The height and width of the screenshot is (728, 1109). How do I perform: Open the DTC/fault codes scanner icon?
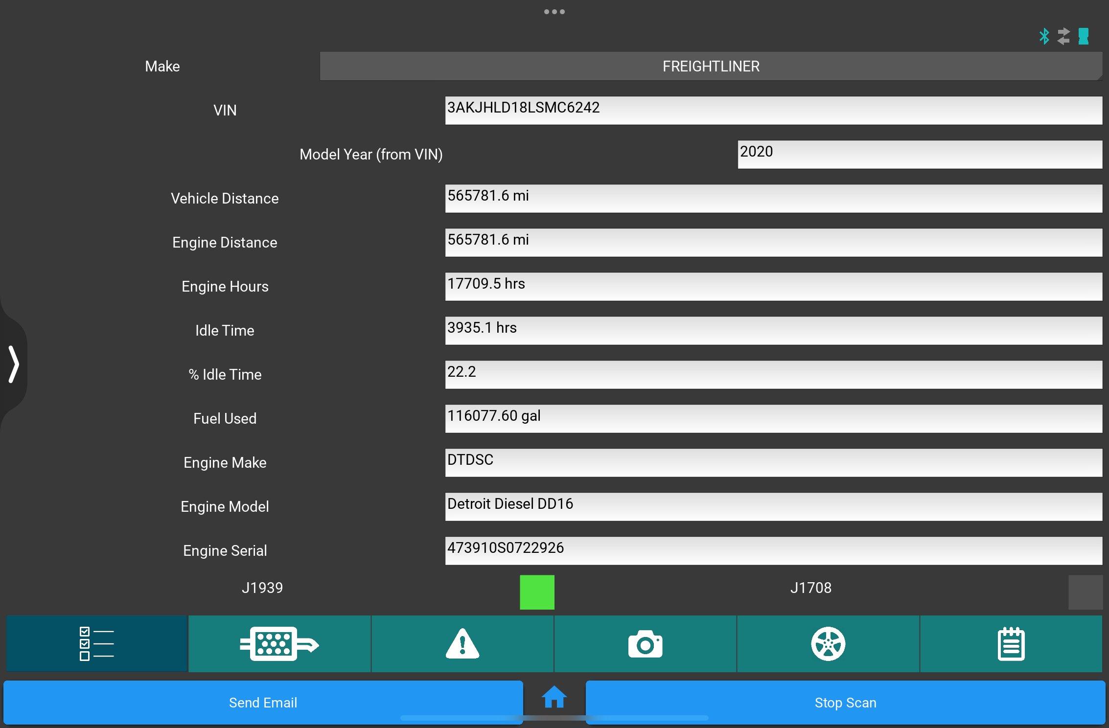[462, 643]
